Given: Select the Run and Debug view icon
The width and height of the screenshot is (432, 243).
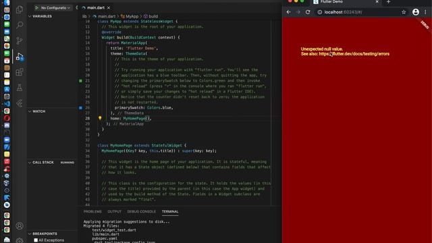Looking at the screenshot, I should click(x=20, y=57).
